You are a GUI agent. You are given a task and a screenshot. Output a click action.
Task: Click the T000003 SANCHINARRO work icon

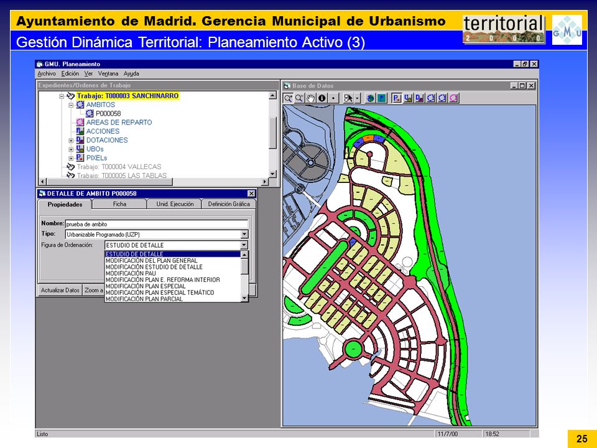[70, 96]
